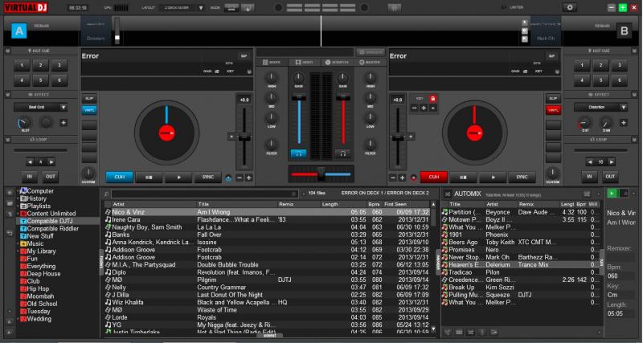This screenshot has width=643, height=343.
Task: Toggle the B deck select button
Action: point(625,31)
